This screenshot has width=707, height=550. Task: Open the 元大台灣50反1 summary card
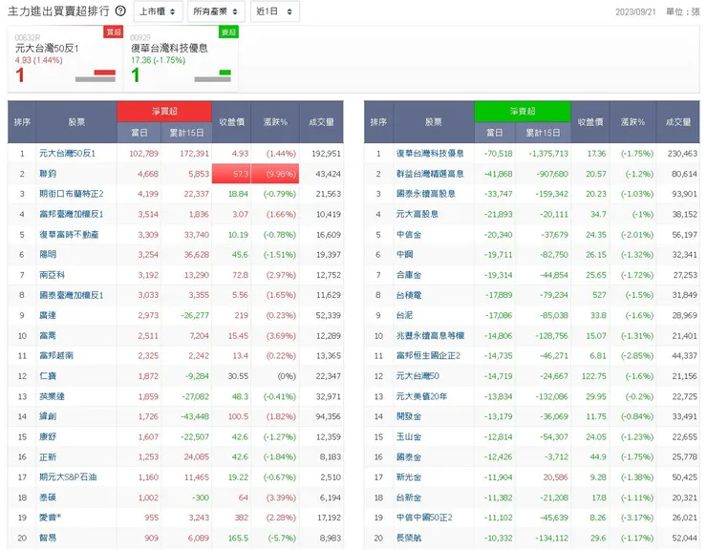point(65,58)
